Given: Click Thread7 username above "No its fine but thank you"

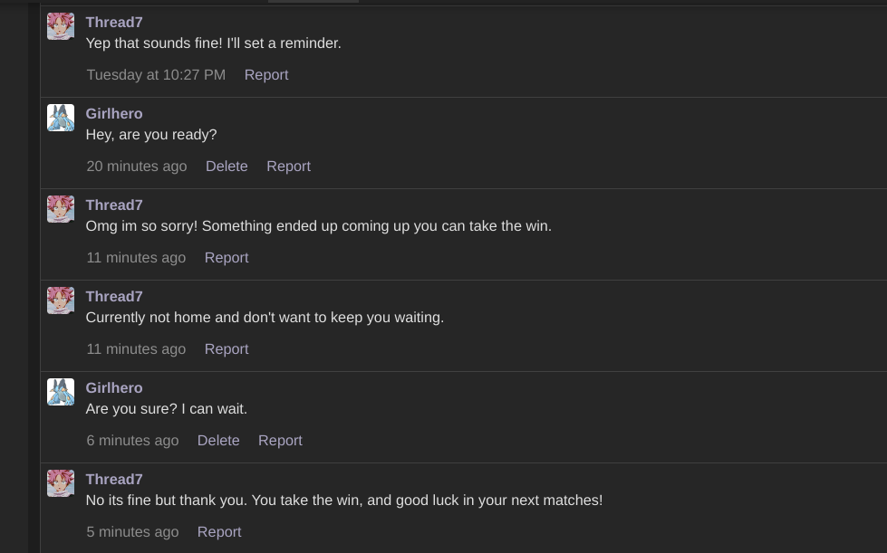Looking at the screenshot, I should (114, 480).
